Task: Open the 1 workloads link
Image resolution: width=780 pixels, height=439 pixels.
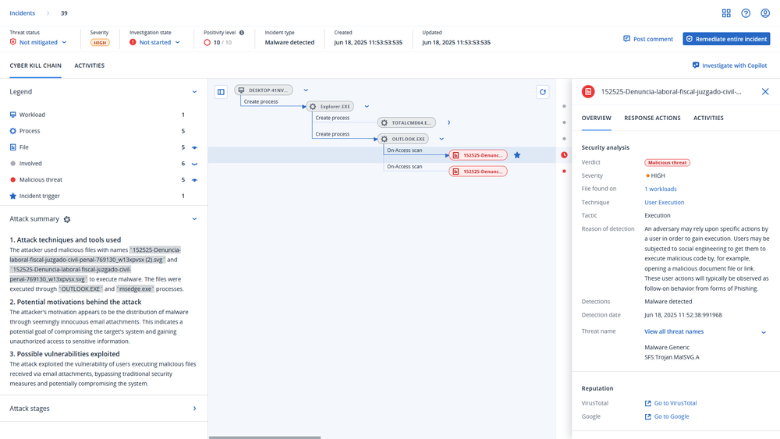Action: (661, 189)
